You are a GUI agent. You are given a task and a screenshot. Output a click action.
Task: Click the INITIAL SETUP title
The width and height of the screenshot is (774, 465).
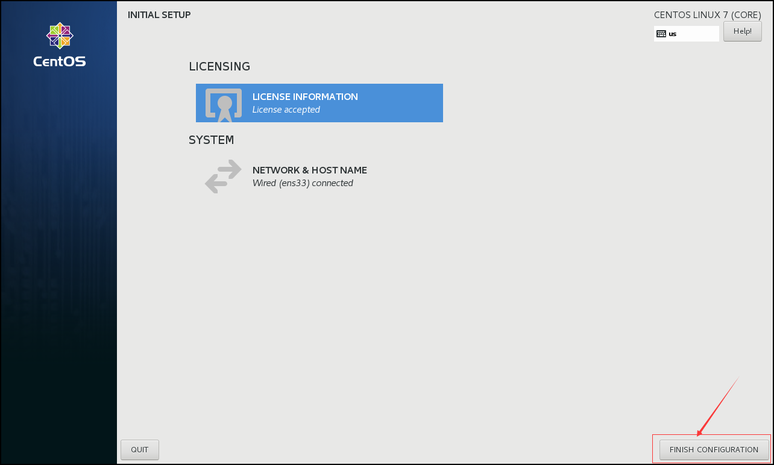click(159, 14)
